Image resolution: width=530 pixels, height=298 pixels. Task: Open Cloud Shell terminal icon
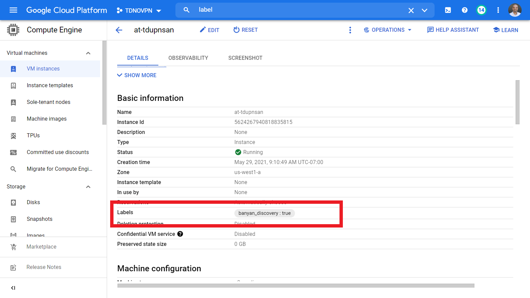coord(448,10)
